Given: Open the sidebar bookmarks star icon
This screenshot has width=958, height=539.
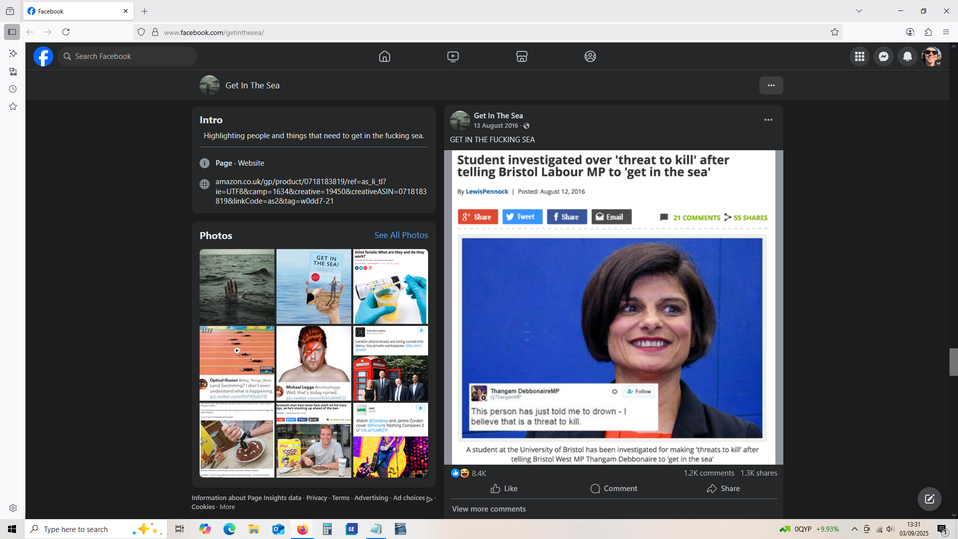Looking at the screenshot, I should click(13, 106).
